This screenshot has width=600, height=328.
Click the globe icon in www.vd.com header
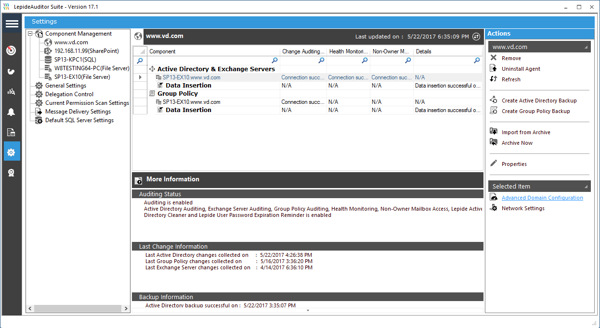click(x=139, y=36)
